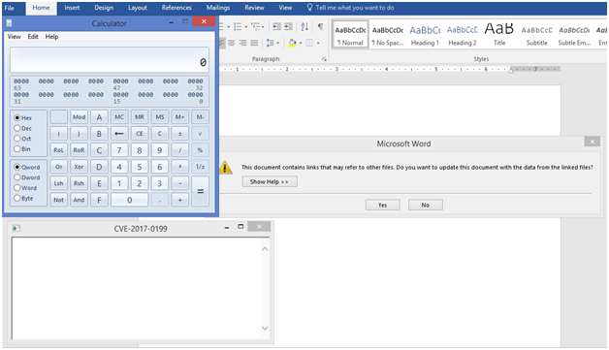609x350 pixels.
Task: Click the multilevel list icon
Action: [255, 26]
